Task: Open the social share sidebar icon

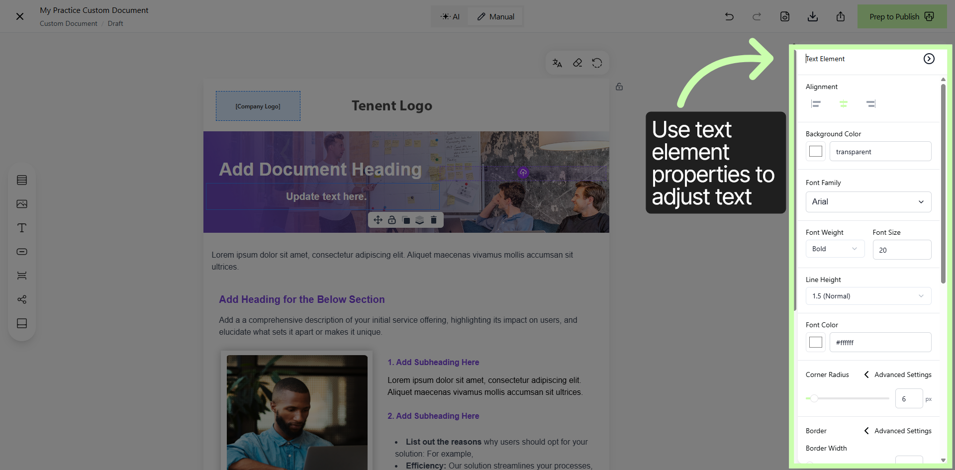Action: [x=22, y=299]
